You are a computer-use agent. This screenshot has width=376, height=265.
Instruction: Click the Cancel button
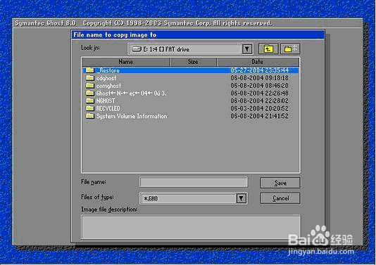[280, 198]
